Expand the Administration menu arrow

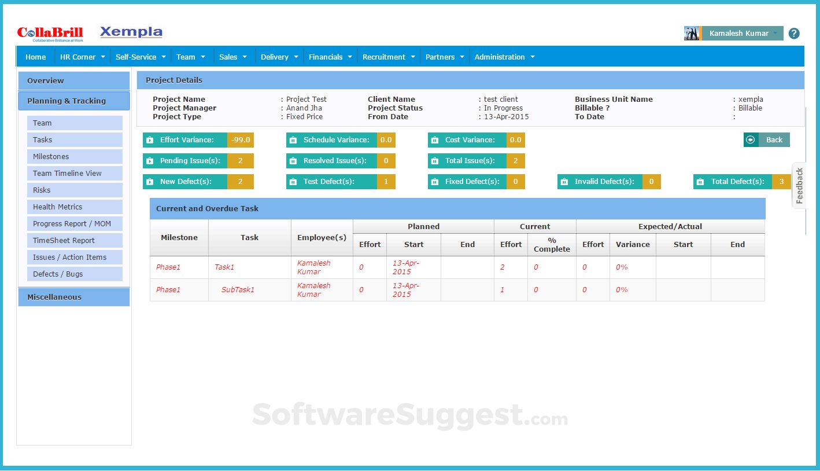tap(533, 57)
